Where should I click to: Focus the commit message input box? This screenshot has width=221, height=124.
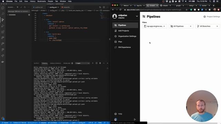pos(19,11)
